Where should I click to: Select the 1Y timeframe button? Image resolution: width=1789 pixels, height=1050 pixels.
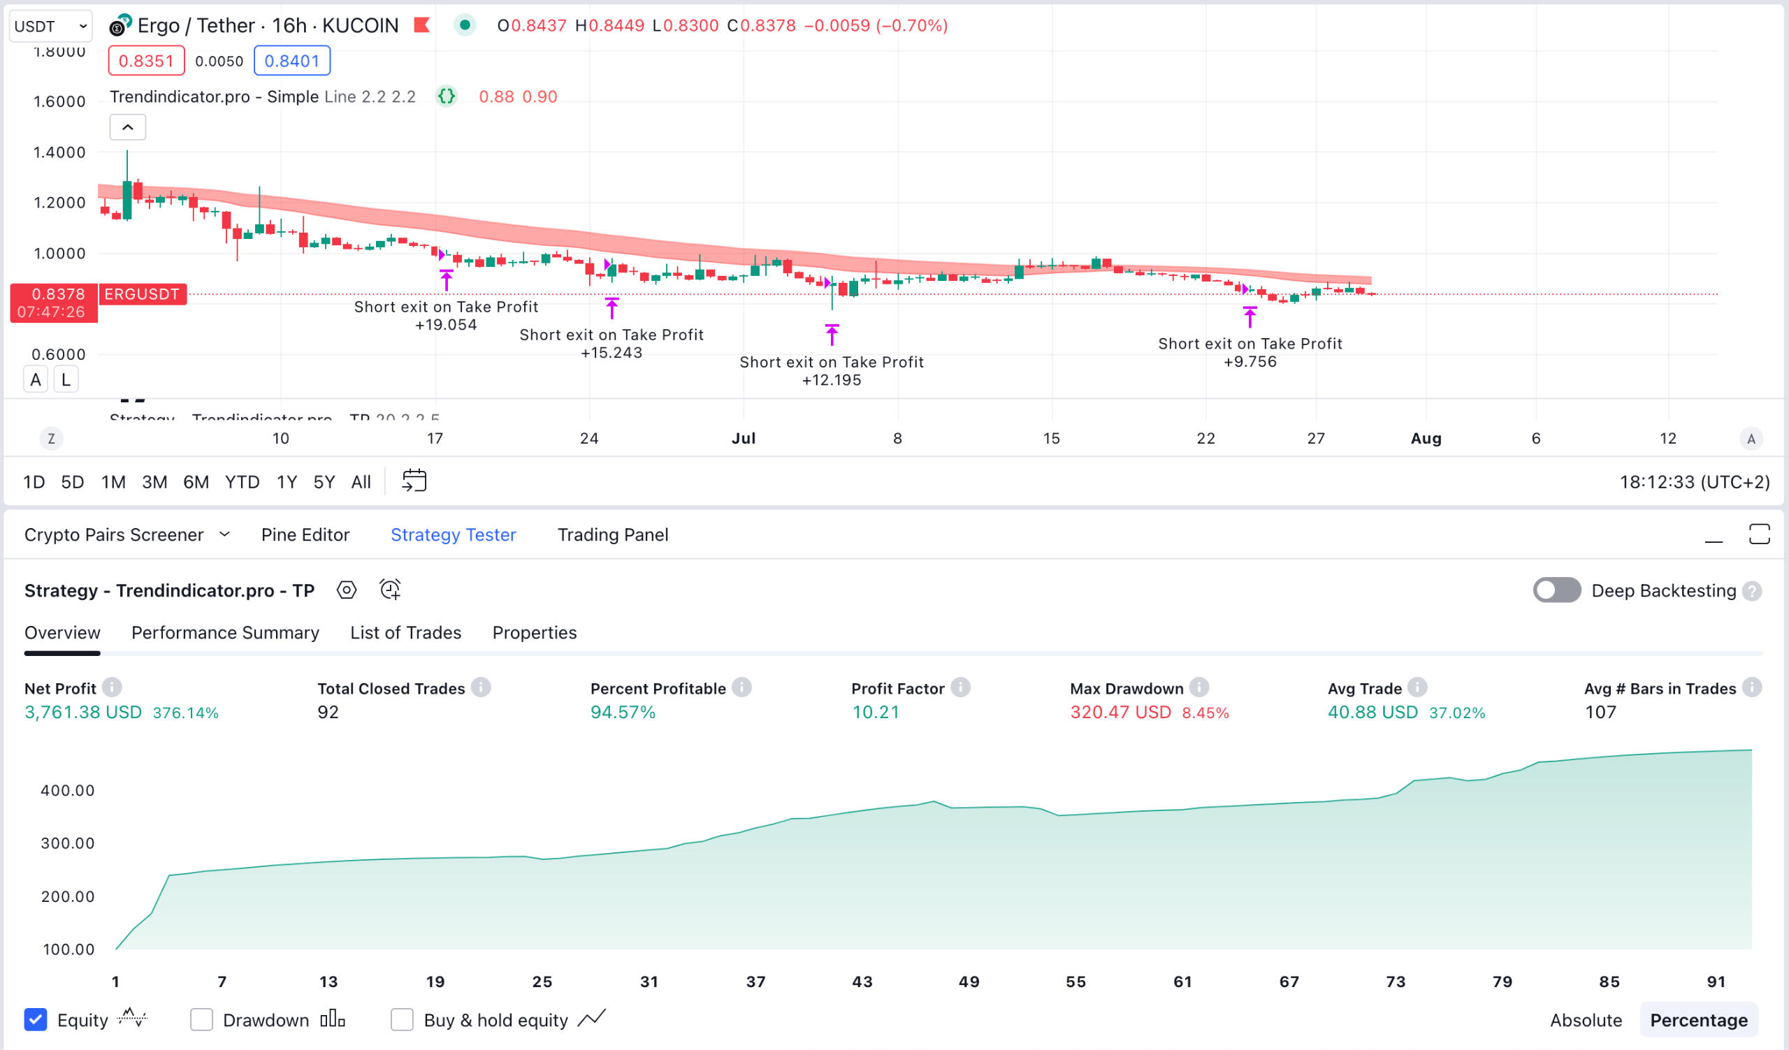point(287,481)
